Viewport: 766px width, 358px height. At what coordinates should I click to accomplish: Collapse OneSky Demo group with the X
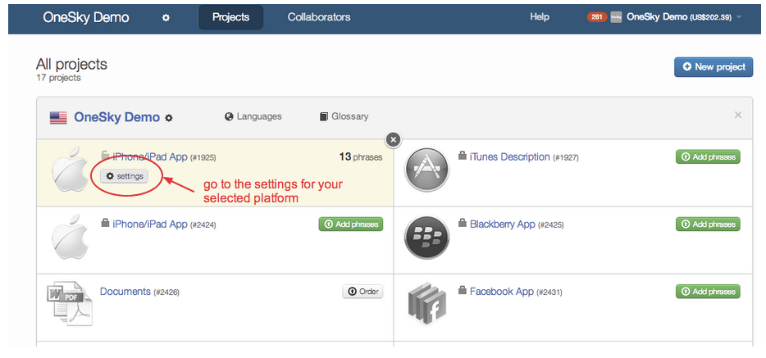click(x=738, y=116)
